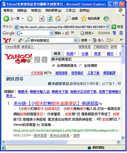This screenshot has height=153, width=127.
Task: Select 台灣網頁優先 radio button
Action: [54, 66]
